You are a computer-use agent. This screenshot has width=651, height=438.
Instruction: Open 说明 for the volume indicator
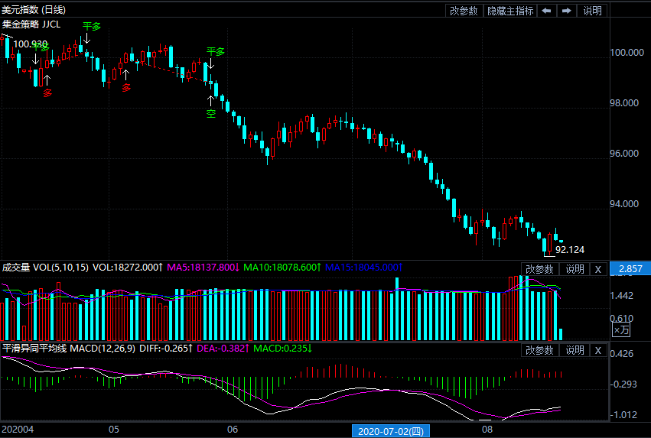[x=575, y=269]
